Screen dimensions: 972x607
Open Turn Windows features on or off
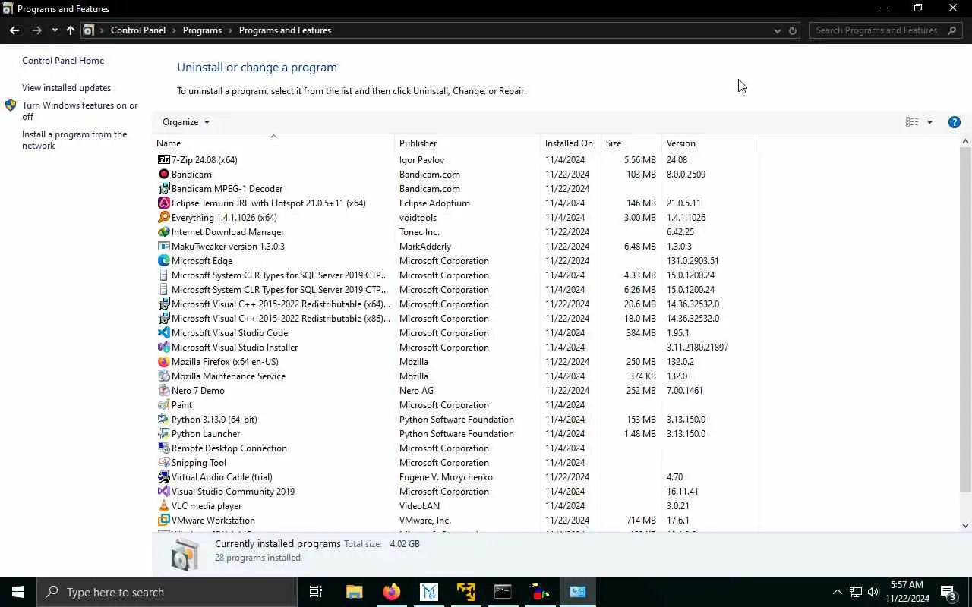(80, 111)
